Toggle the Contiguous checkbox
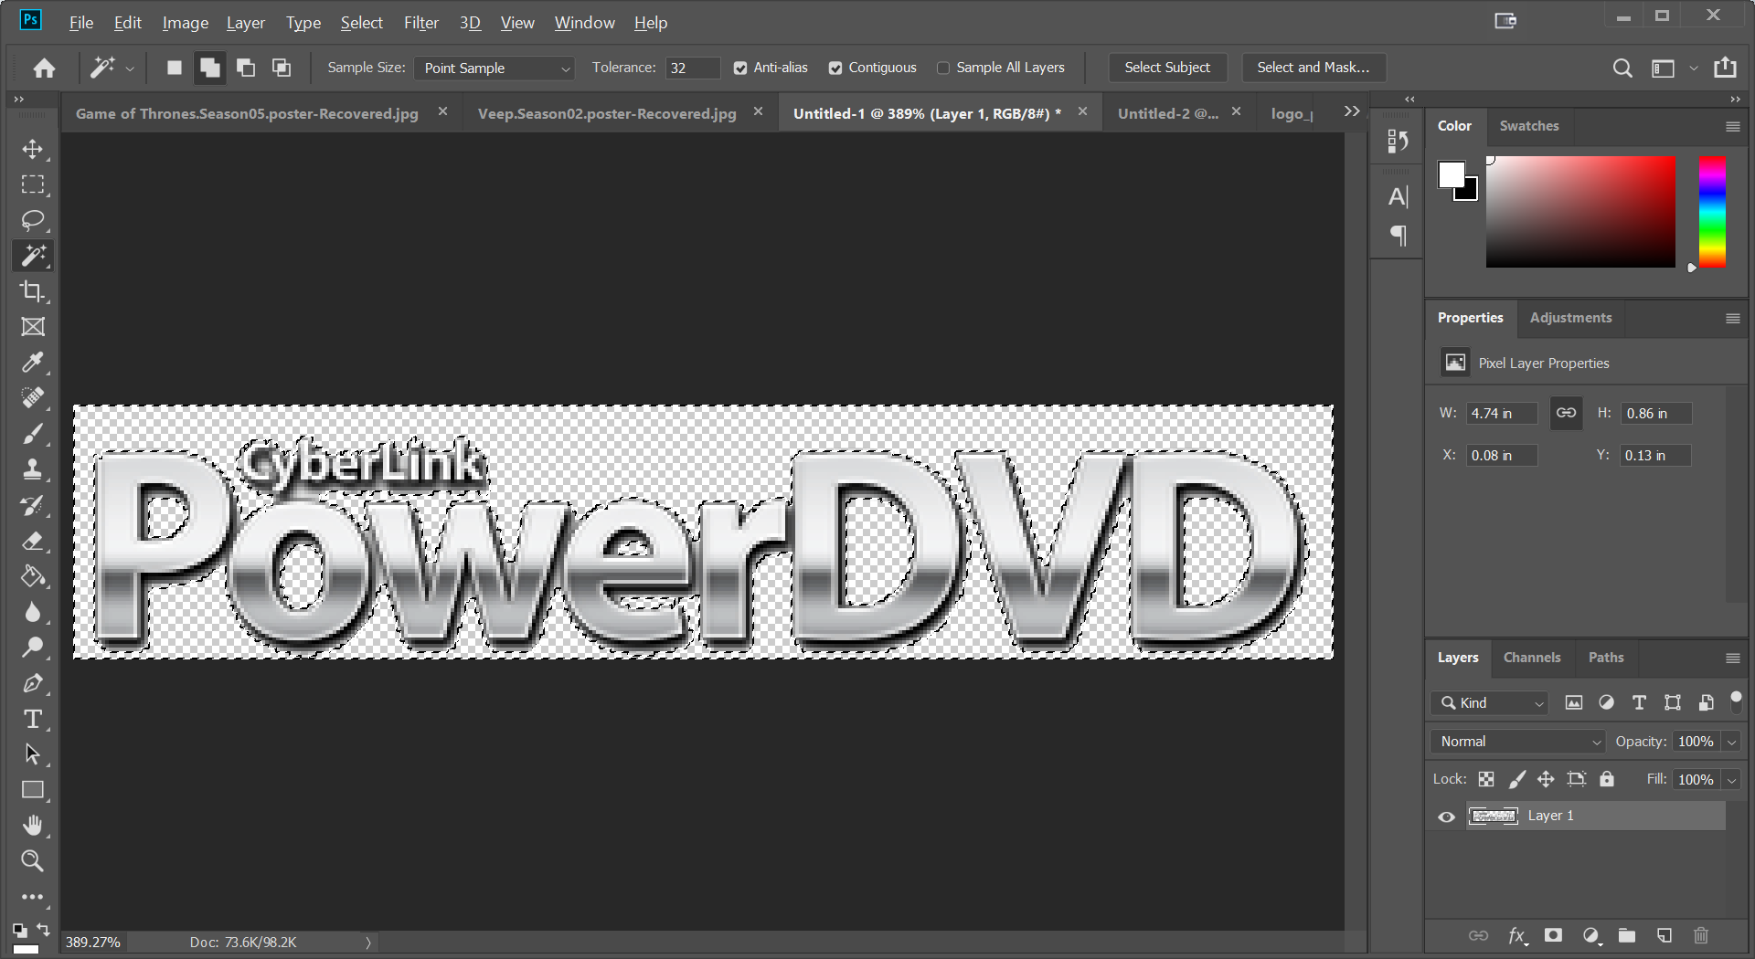Image resolution: width=1755 pixels, height=959 pixels. click(835, 68)
